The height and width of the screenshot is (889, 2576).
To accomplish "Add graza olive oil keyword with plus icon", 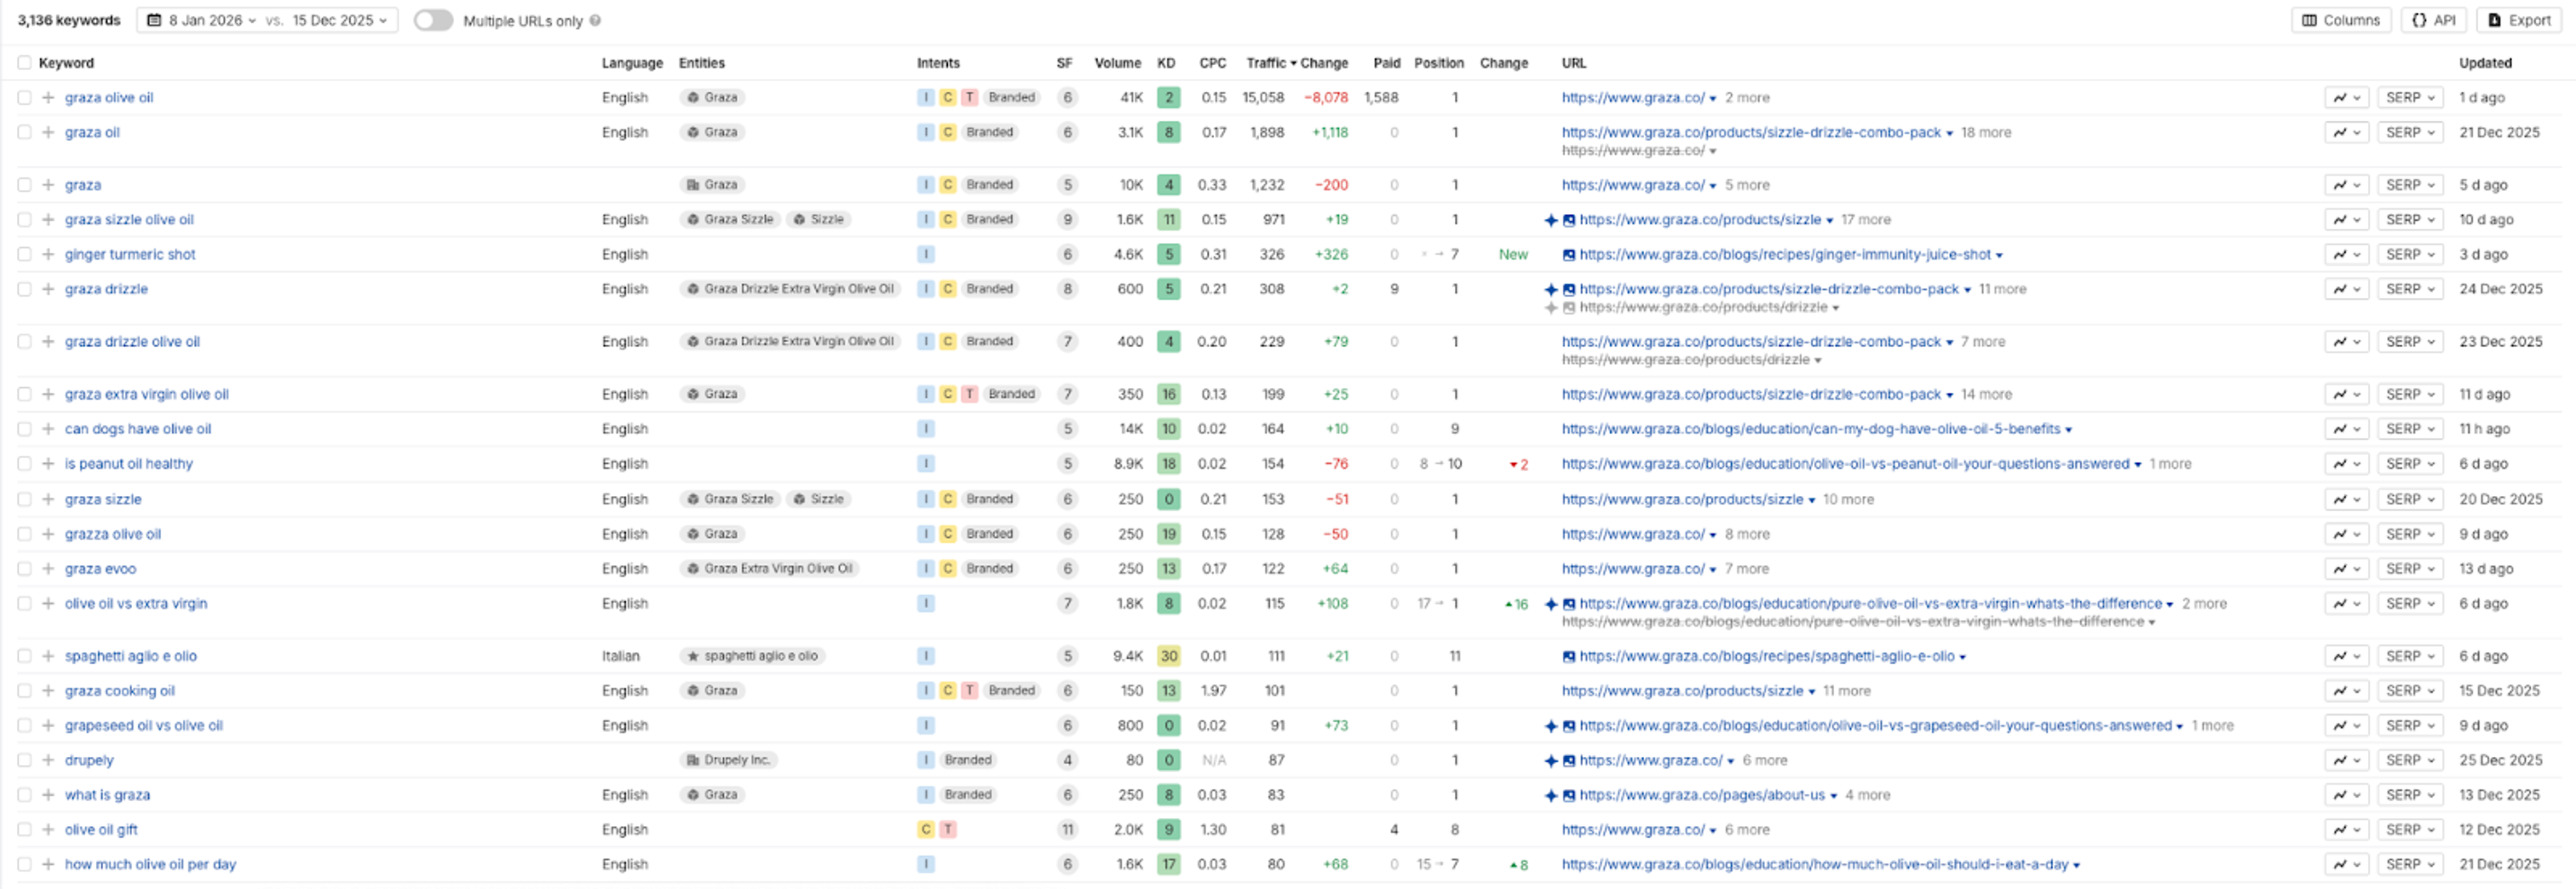I will click(x=47, y=98).
